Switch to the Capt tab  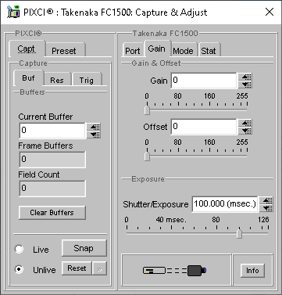click(27, 49)
